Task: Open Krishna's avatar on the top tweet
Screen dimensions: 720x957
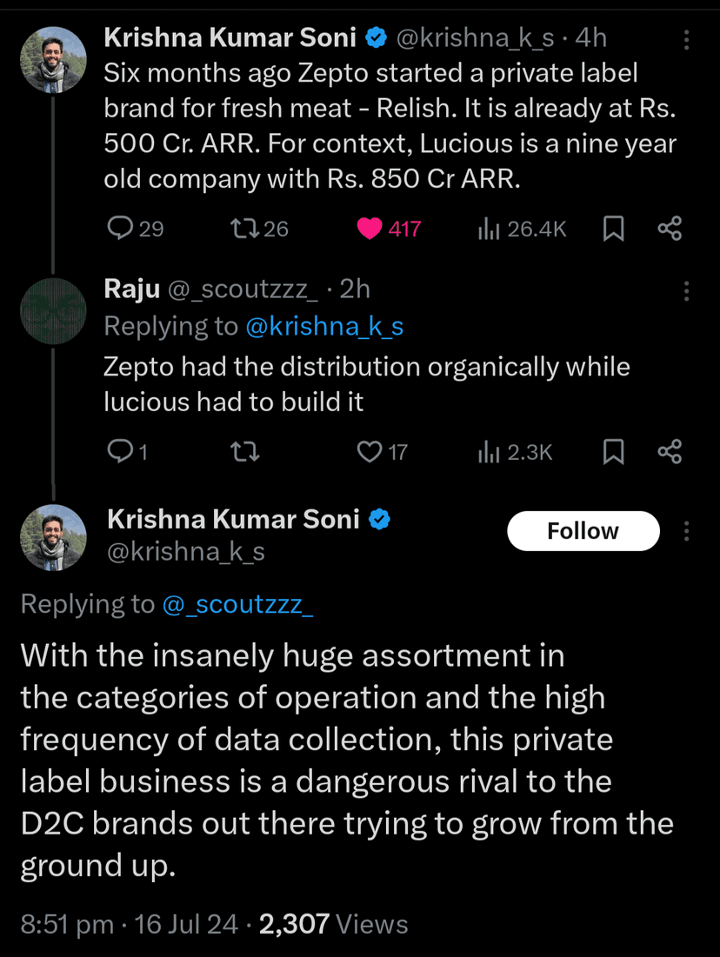Action: (x=53, y=59)
